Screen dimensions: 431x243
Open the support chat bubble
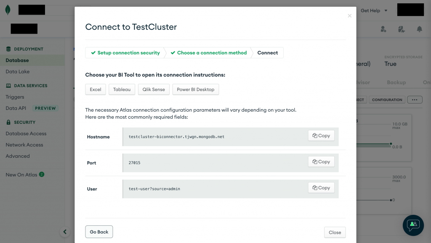tap(413, 225)
